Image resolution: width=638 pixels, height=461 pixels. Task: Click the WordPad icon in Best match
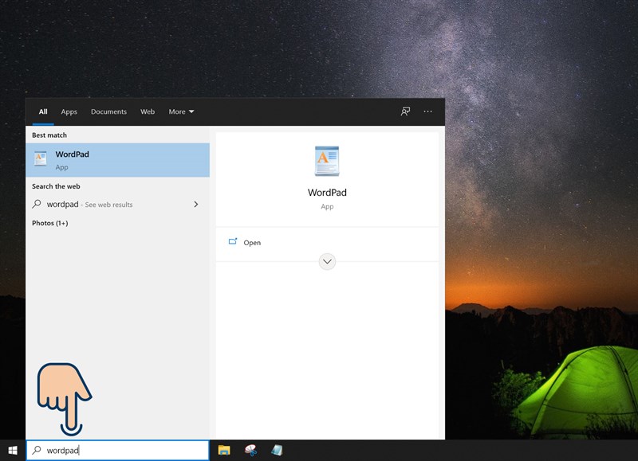pyautogui.click(x=41, y=158)
